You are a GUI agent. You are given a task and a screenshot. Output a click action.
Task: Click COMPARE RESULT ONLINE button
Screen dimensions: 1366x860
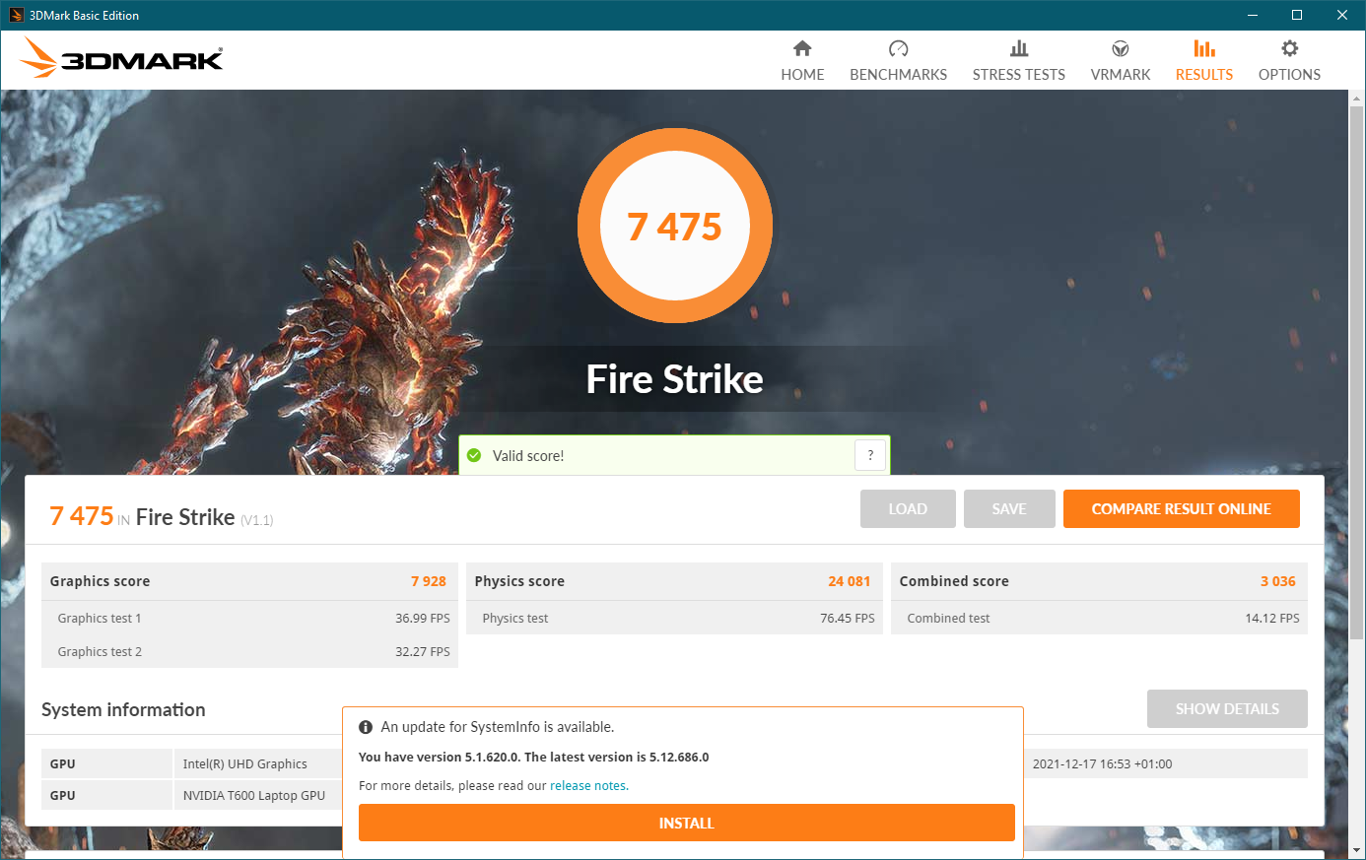tap(1182, 509)
